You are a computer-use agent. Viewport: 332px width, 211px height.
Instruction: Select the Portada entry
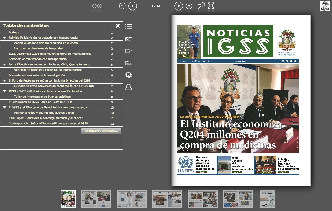tap(14, 32)
